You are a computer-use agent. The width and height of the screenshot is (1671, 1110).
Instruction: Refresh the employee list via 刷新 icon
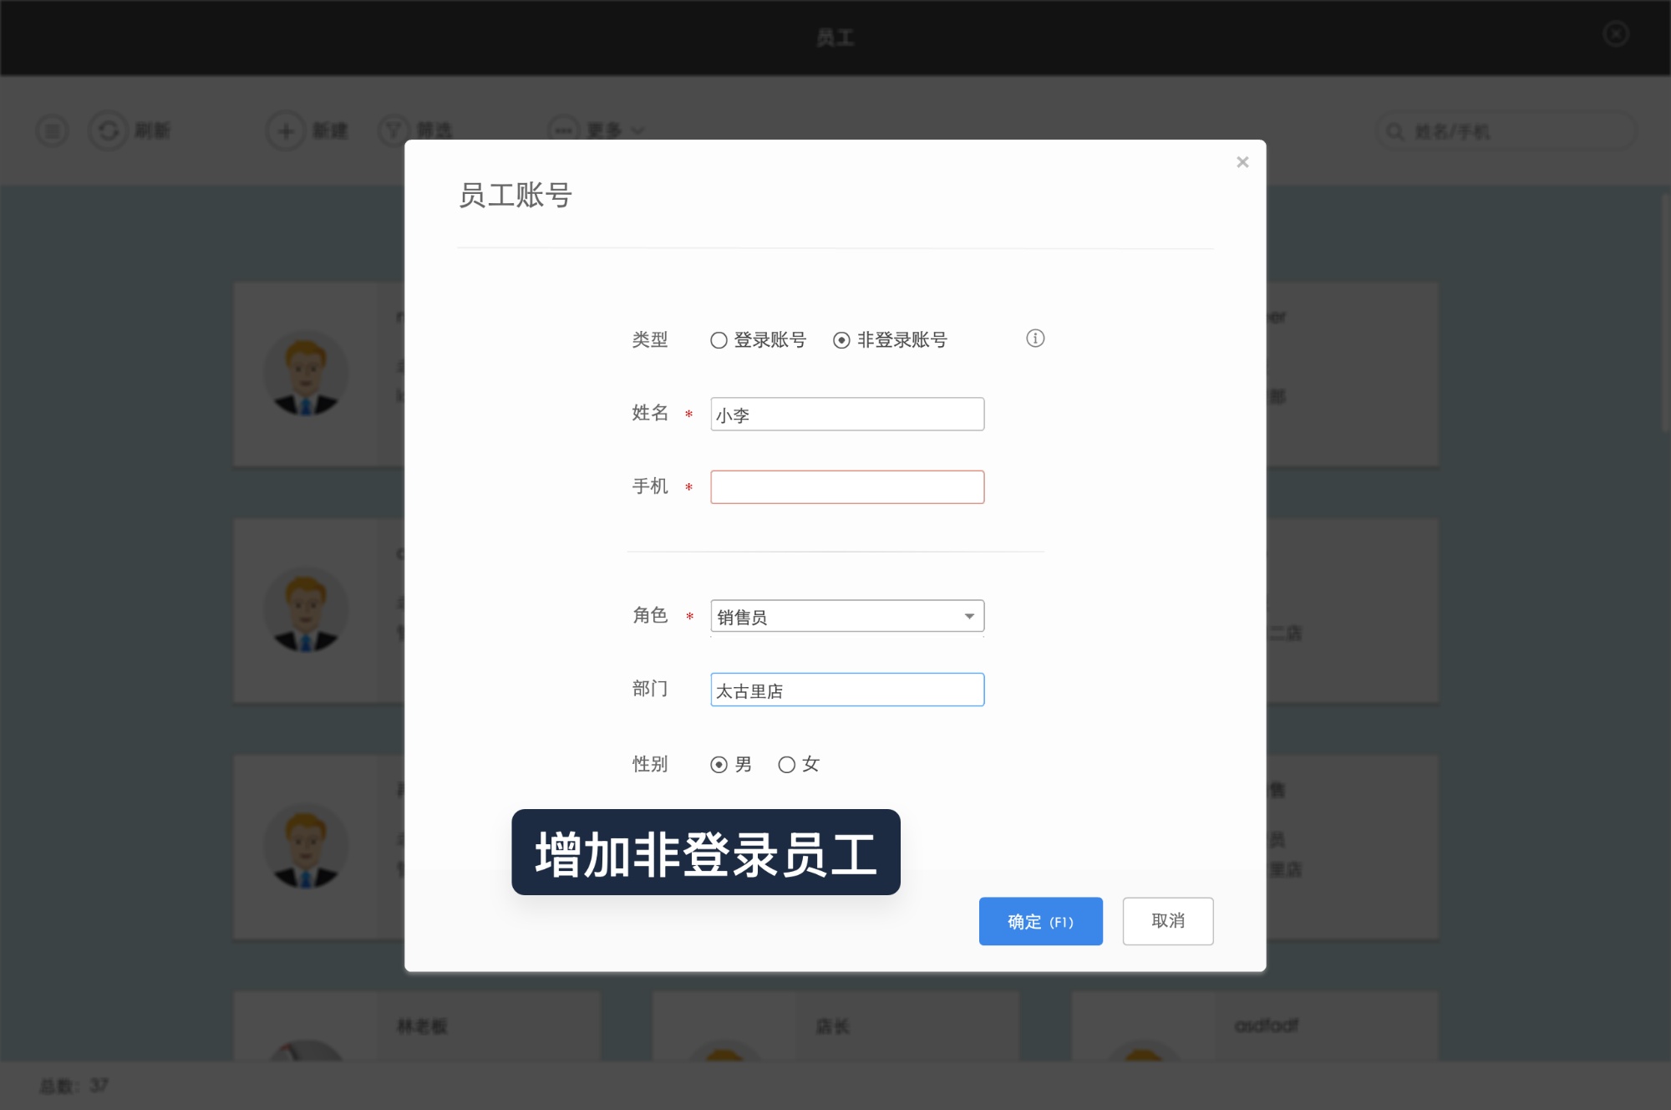pyautogui.click(x=108, y=130)
